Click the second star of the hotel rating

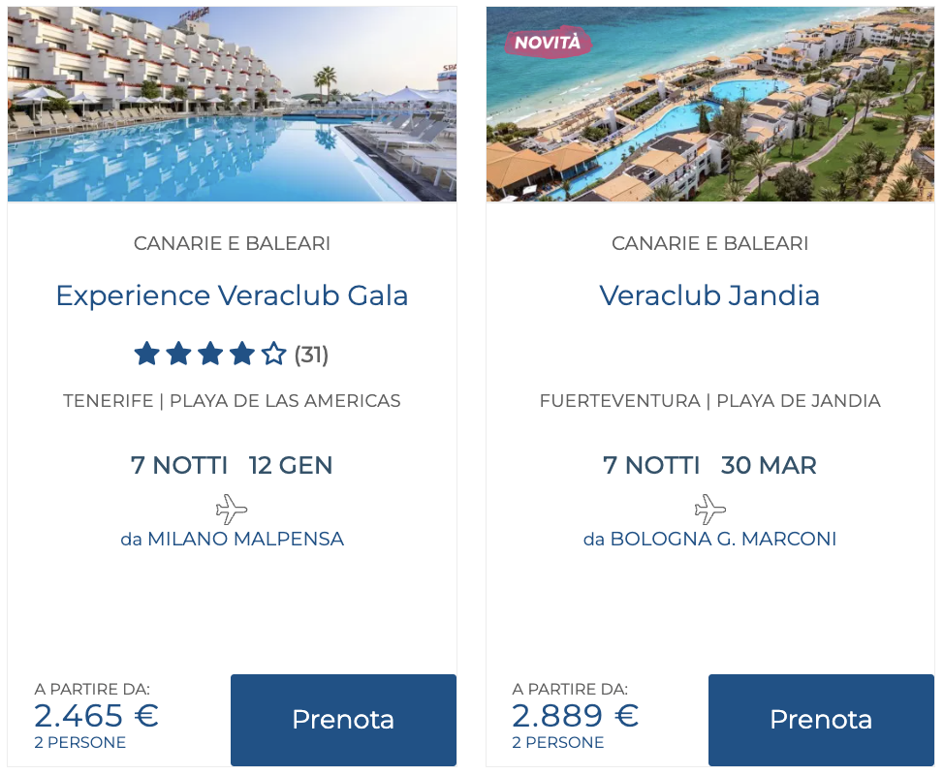[x=178, y=355]
